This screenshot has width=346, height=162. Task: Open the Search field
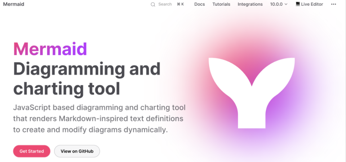coord(168,4)
